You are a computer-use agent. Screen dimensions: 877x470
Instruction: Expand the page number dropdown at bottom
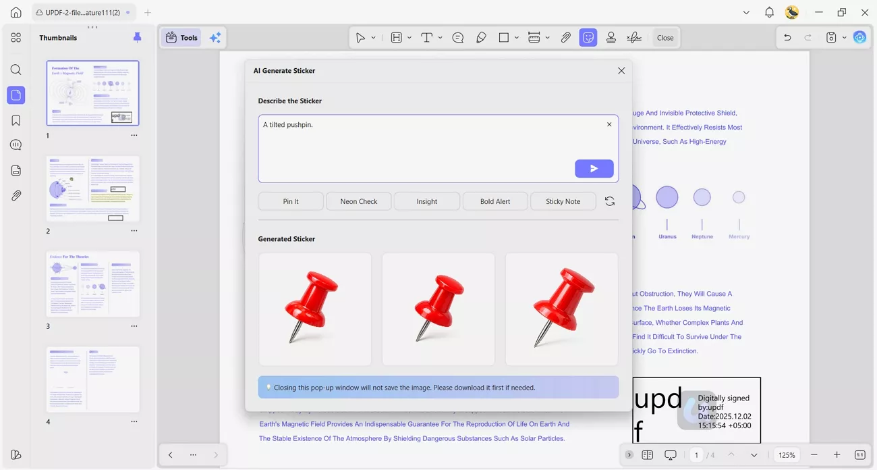click(x=754, y=454)
